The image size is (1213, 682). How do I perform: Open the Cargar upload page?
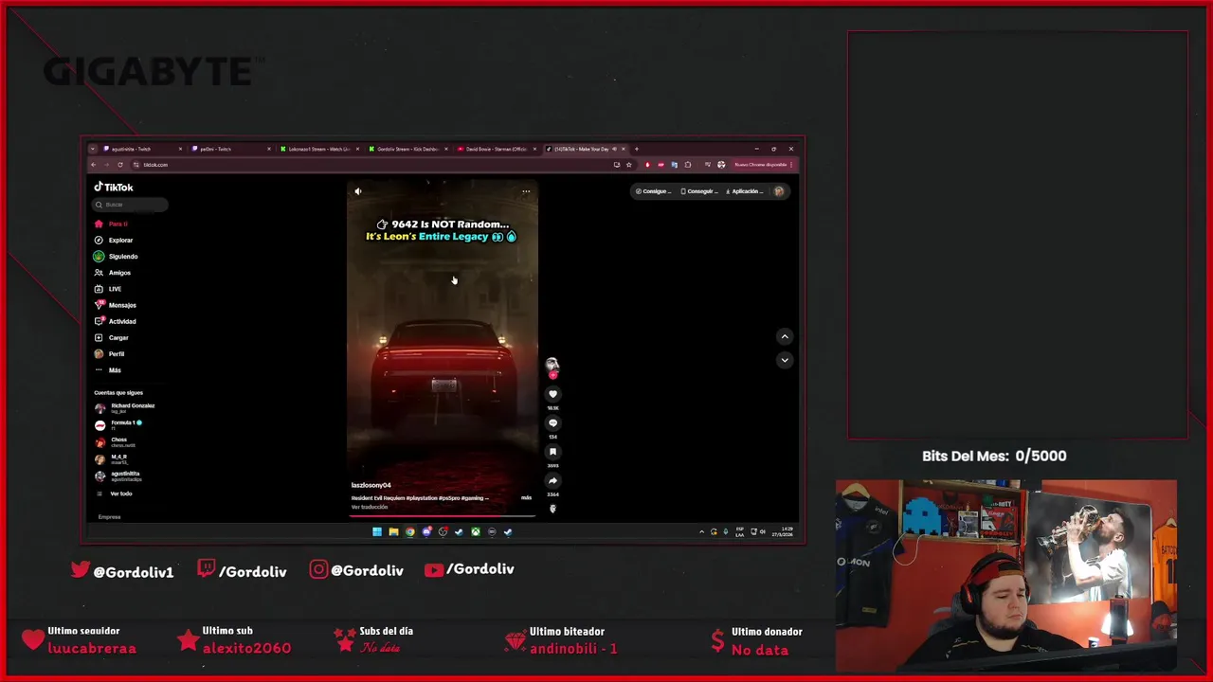(112, 337)
